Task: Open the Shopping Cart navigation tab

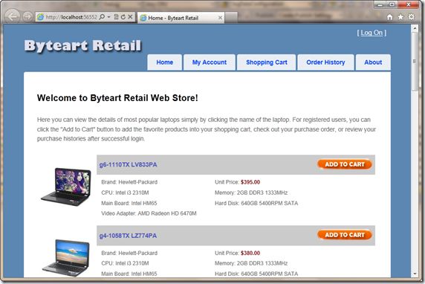Action: tap(267, 62)
